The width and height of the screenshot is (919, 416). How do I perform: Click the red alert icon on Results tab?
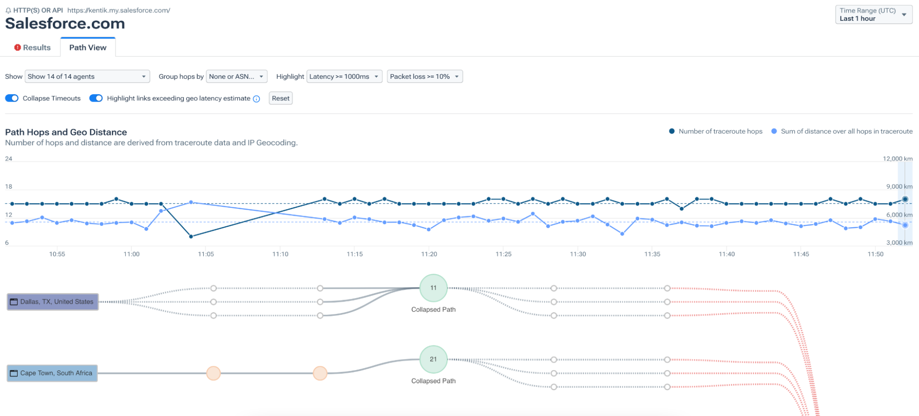coord(18,47)
